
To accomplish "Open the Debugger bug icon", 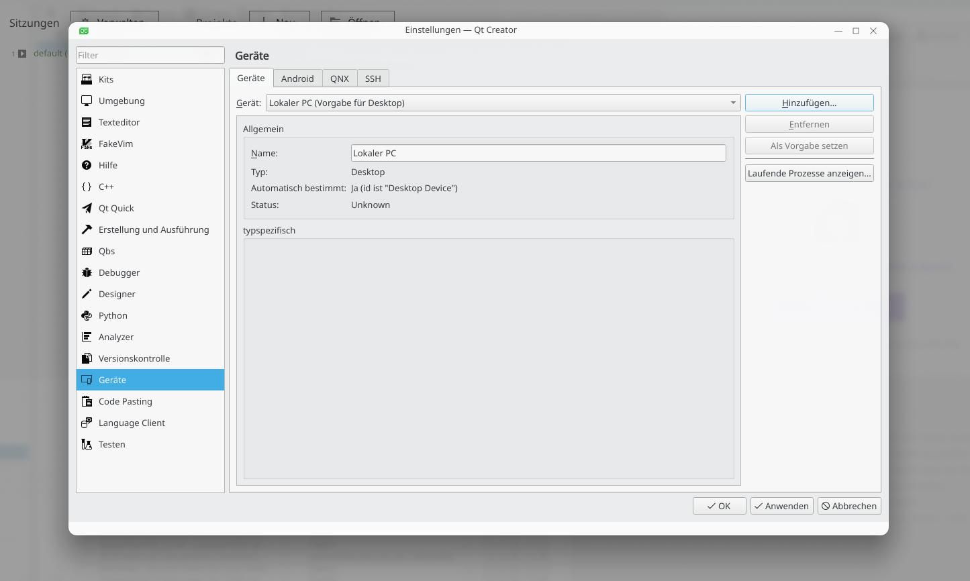I will tap(87, 272).
